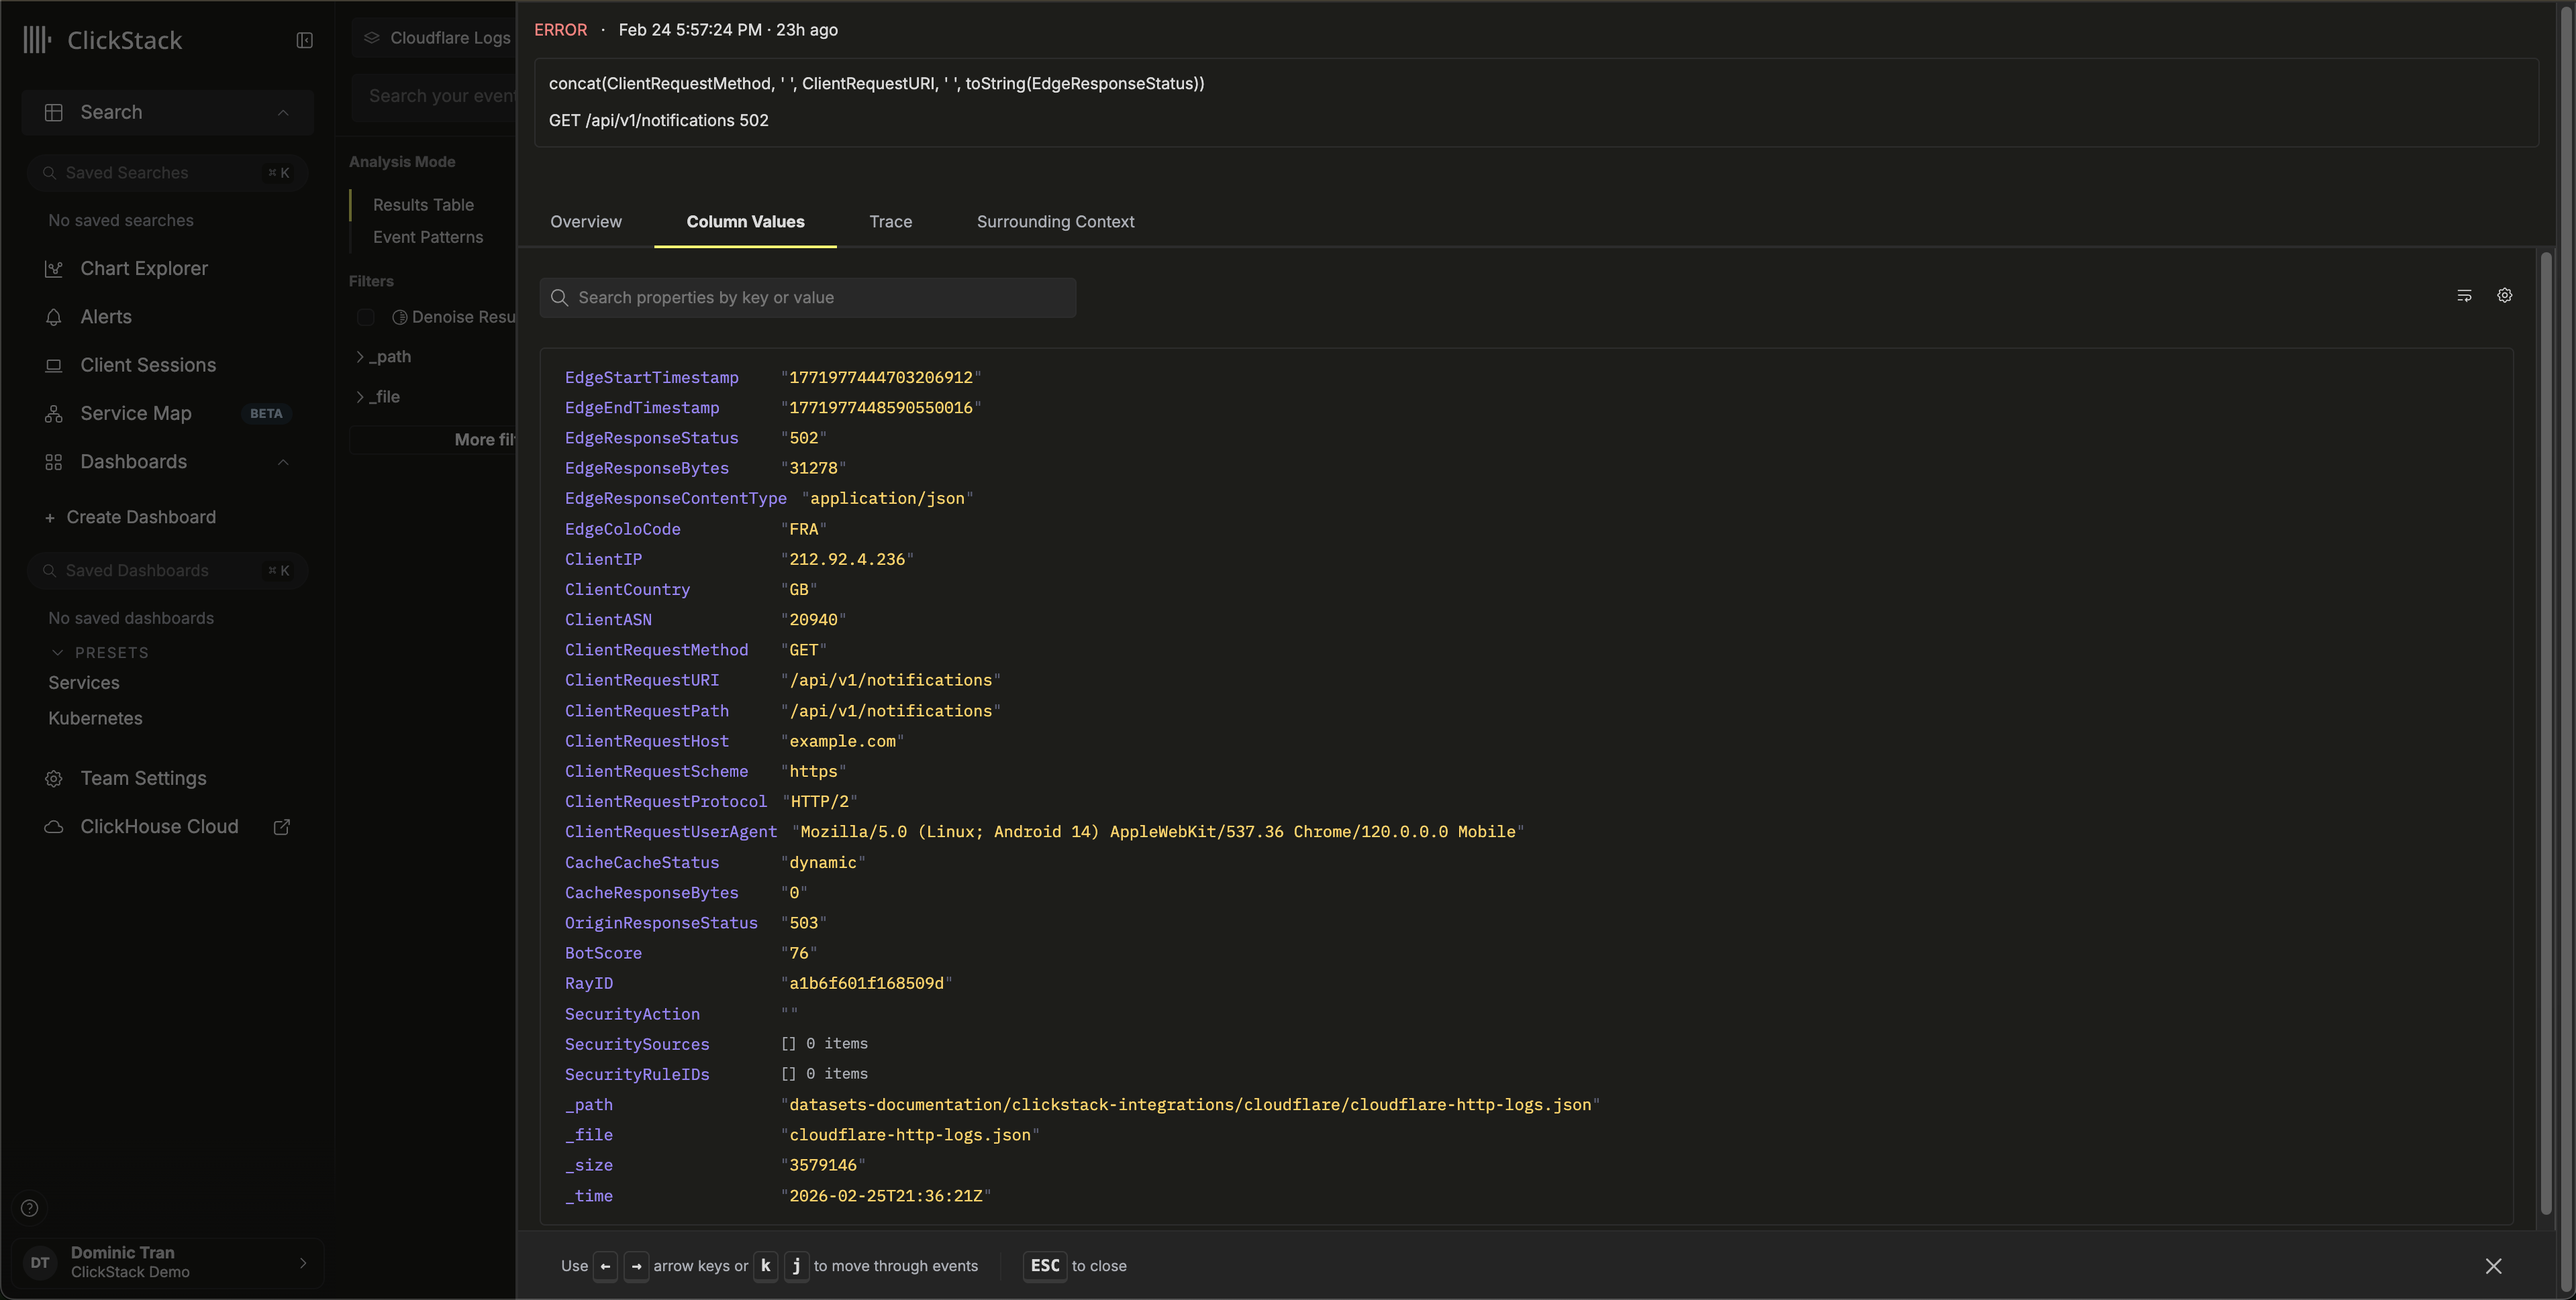Enable the Denoise Results checkbox

pyautogui.click(x=366, y=317)
